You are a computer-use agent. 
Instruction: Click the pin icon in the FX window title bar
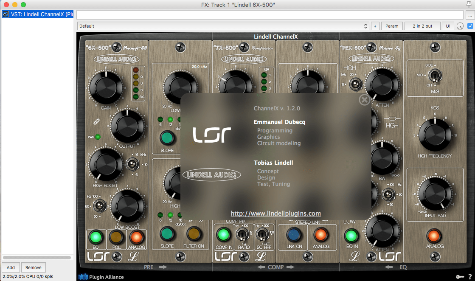tap(469, 4)
